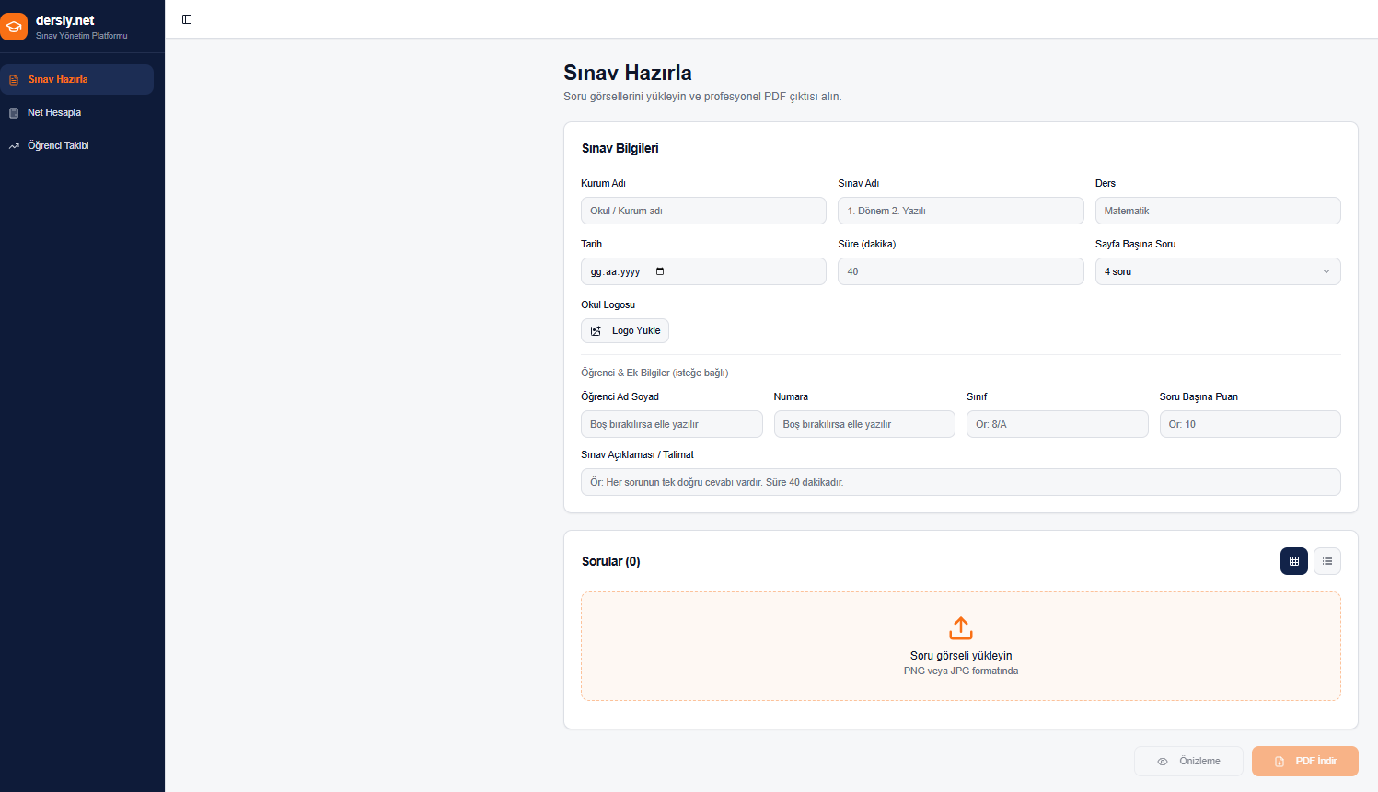The height and width of the screenshot is (792, 1378).
Task: Click the dersly.net graduation cap logo
Action: 14,27
